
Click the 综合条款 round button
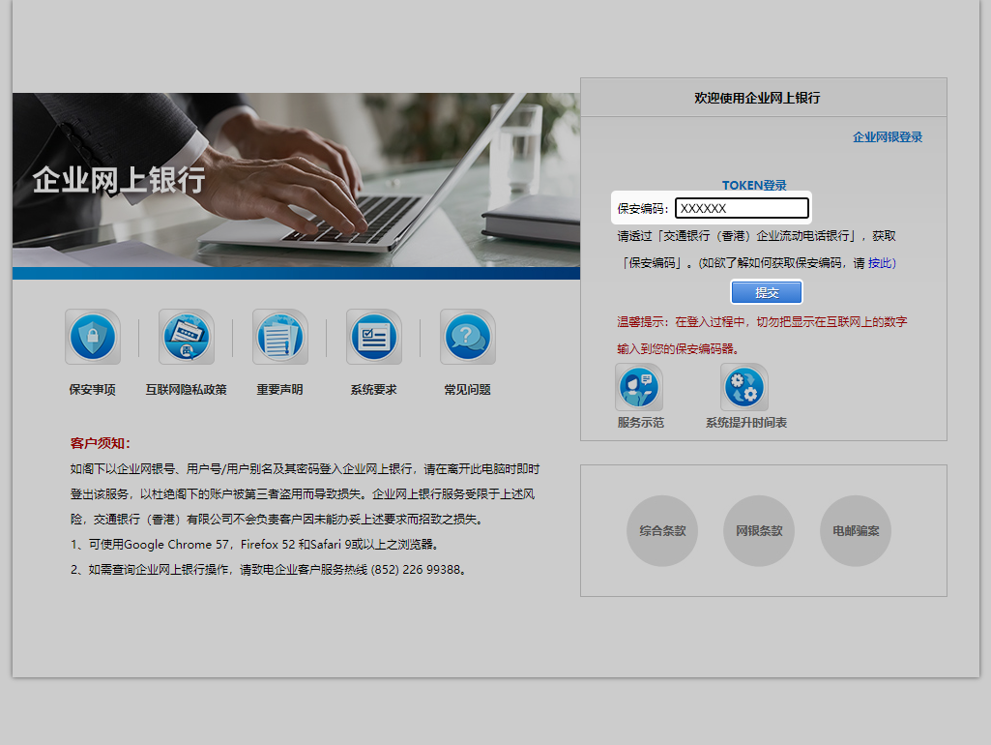pos(662,531)
